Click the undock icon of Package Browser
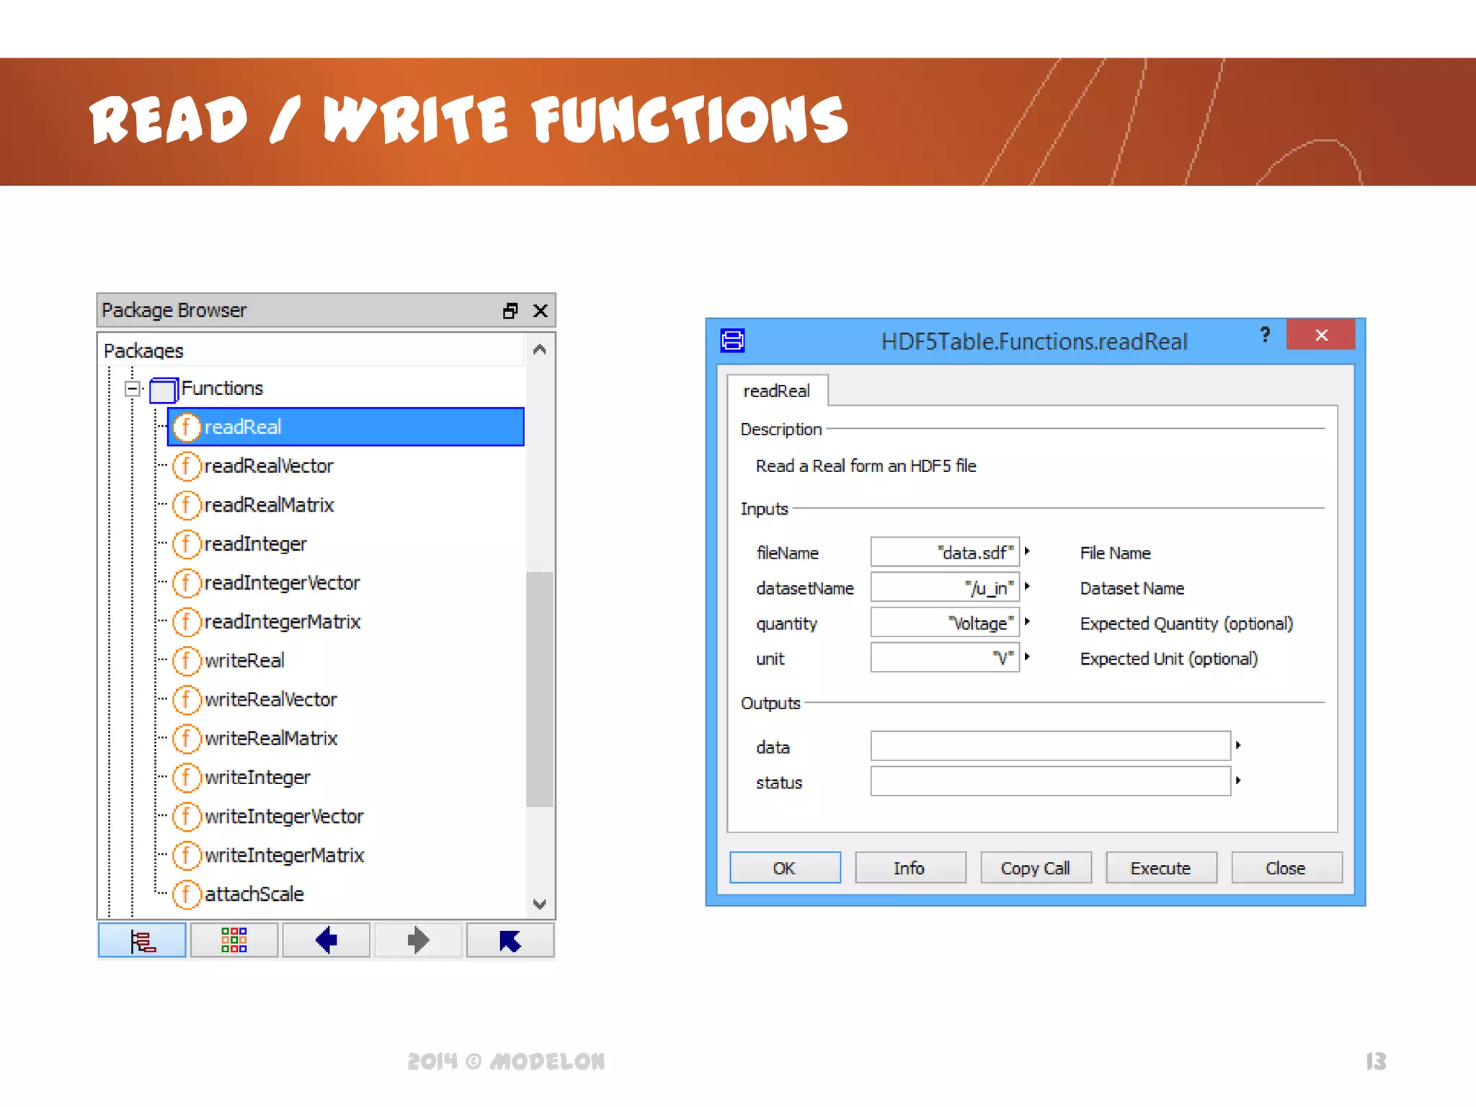 pyautogui.click(x=510, y=311)
